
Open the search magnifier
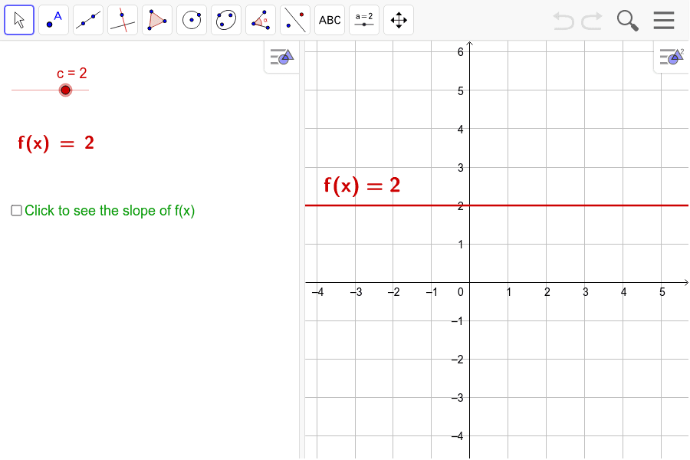pyautogui.click(x=627, y=20)
